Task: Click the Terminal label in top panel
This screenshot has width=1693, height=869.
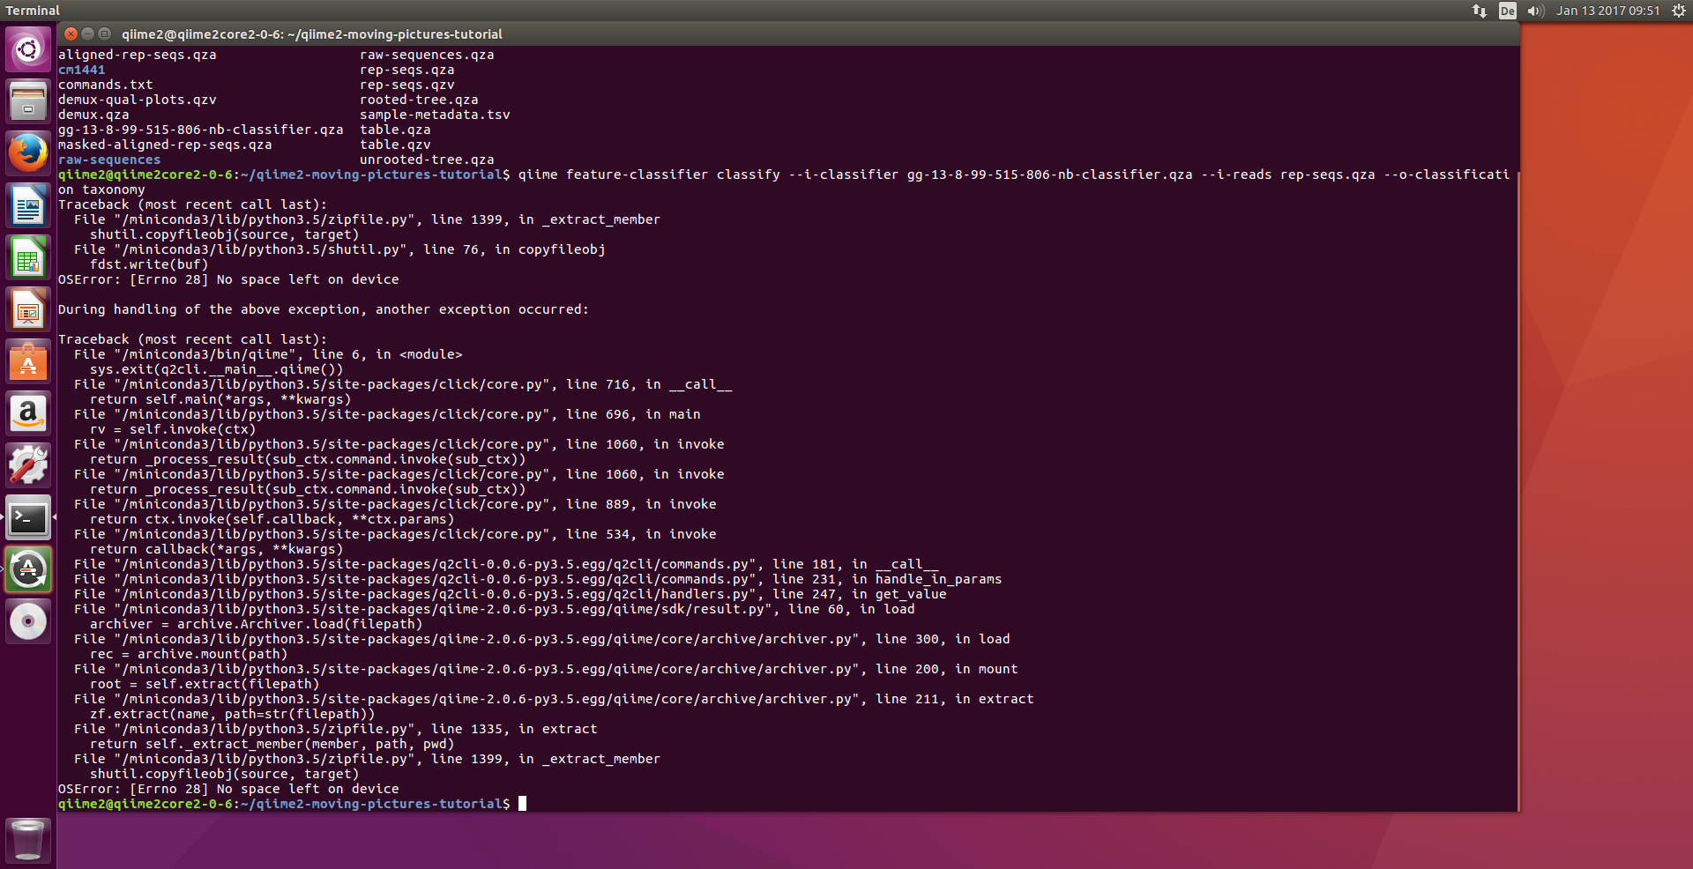Action: [x=33, y=11]
